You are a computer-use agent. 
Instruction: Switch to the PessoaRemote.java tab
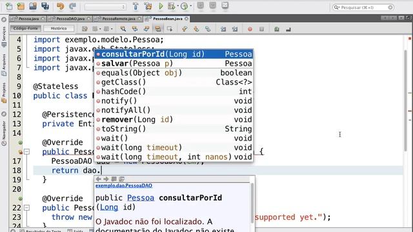[117, 19]
